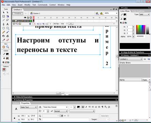
Task: Click Edit Symbols icon above stage
Action: point(101,14)
